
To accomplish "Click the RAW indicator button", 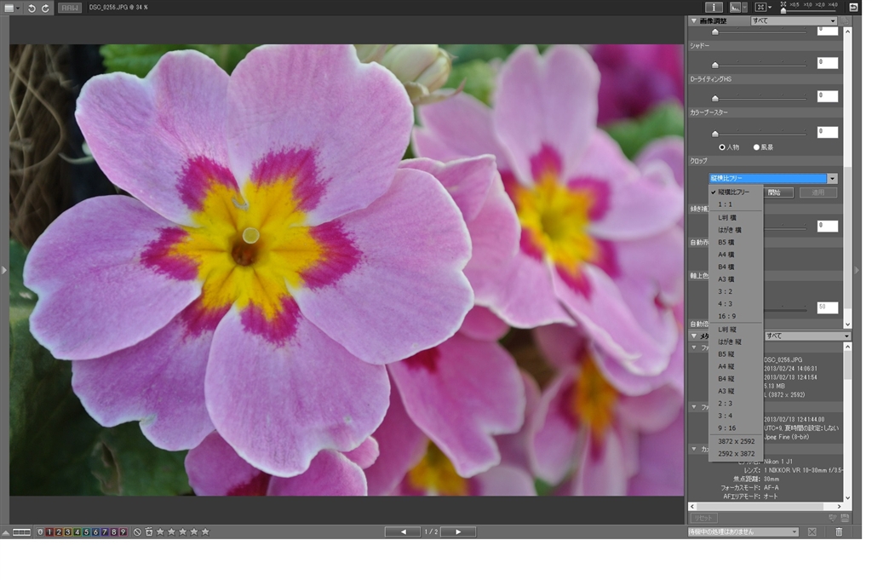I will click(70, 8).
